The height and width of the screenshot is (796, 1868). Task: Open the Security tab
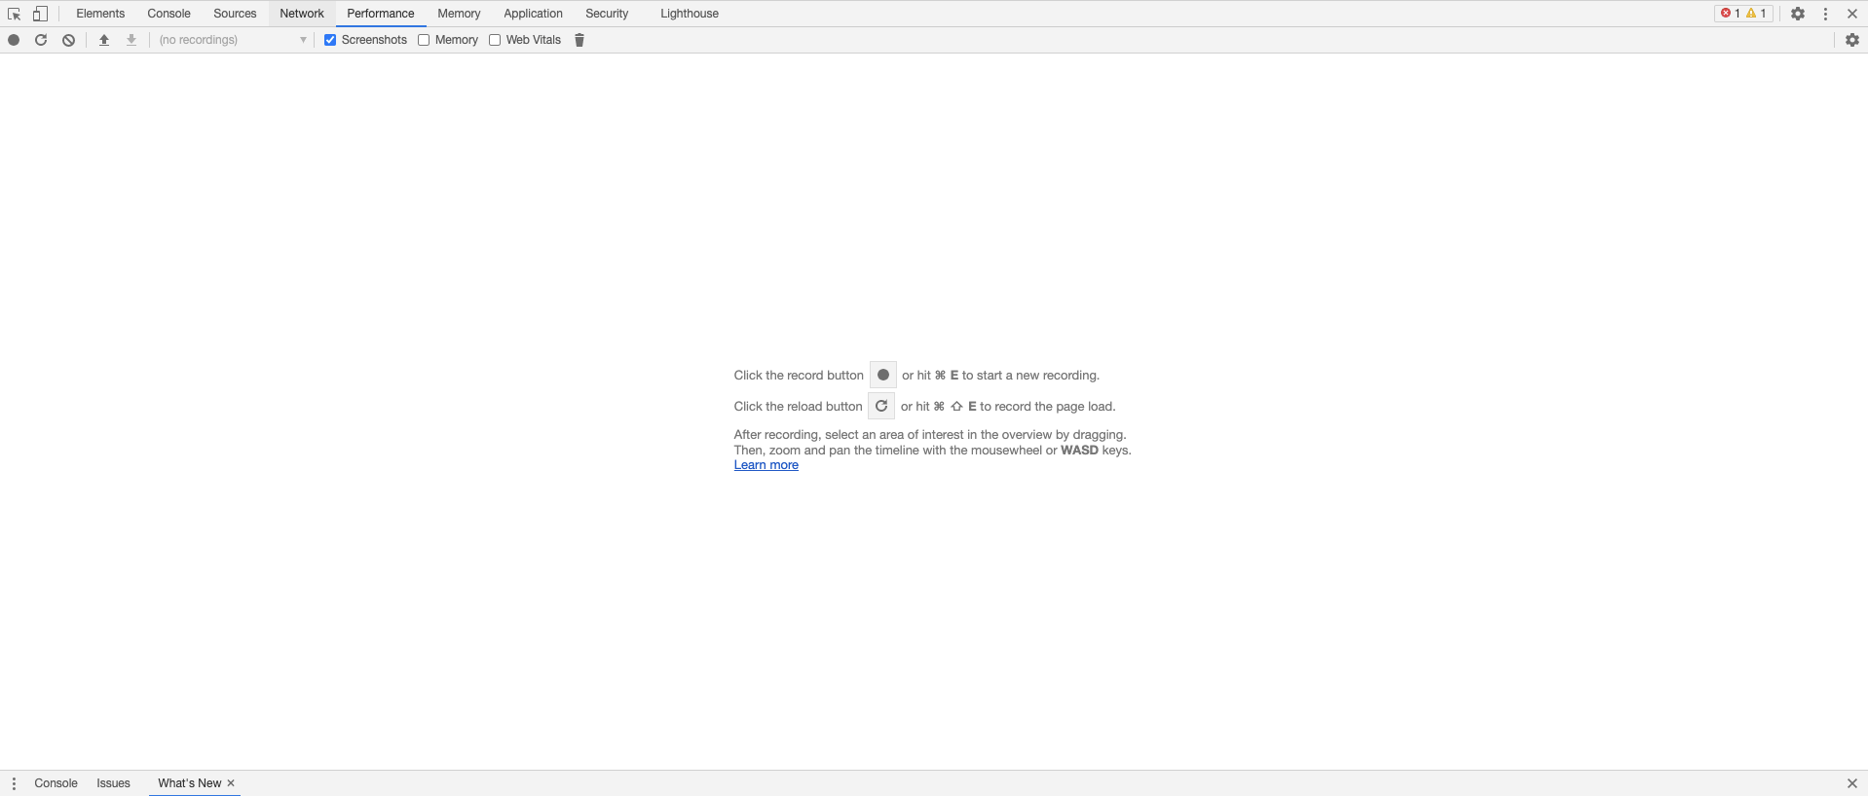607,14
